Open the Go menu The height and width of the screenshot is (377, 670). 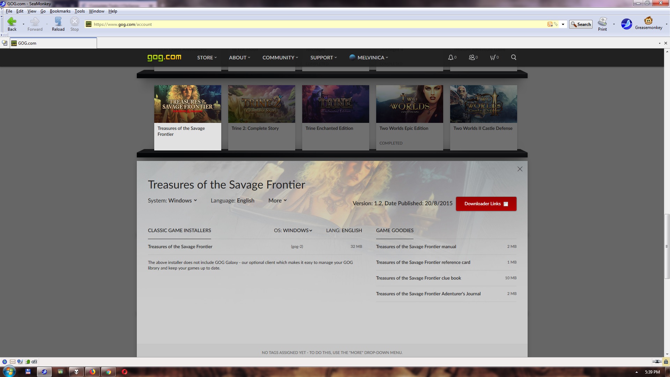click(x=43, y=11)
